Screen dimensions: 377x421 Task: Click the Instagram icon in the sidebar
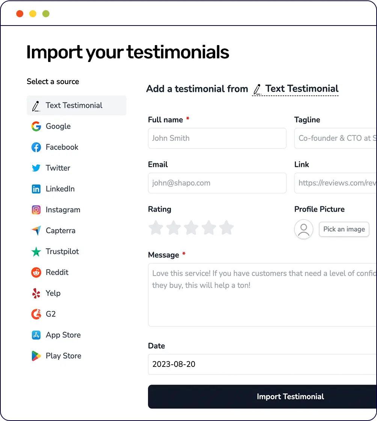click(x=36, y=210)
